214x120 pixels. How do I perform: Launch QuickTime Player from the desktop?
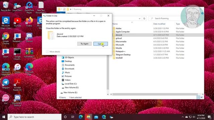[x=29, y=8]
